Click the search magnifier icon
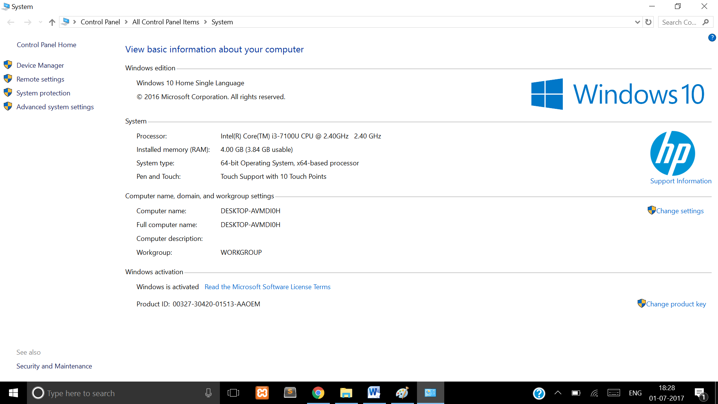Image resolution: width=718 pixels, height=404 pixels. pos(706,22)
